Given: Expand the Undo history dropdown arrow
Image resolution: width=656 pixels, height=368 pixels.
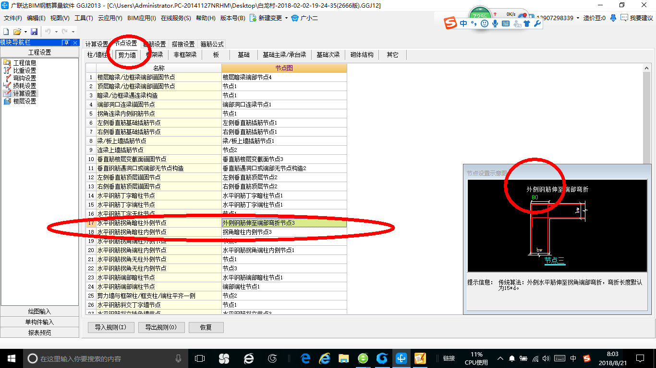Looking at the screenshot, I should point(56,32).
